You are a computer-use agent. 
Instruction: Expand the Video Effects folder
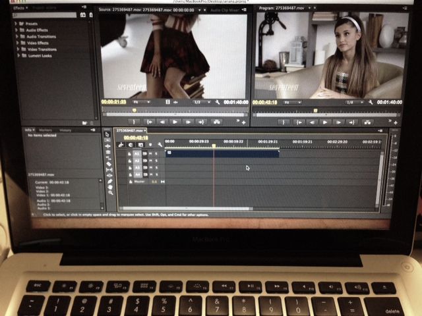[x=18, y=43]
